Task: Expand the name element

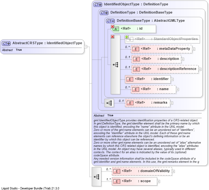Action: coord(177,89)
